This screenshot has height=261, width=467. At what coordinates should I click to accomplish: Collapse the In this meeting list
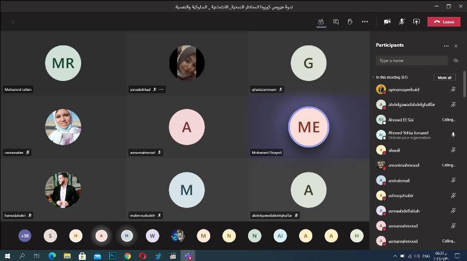coord(373,77)
